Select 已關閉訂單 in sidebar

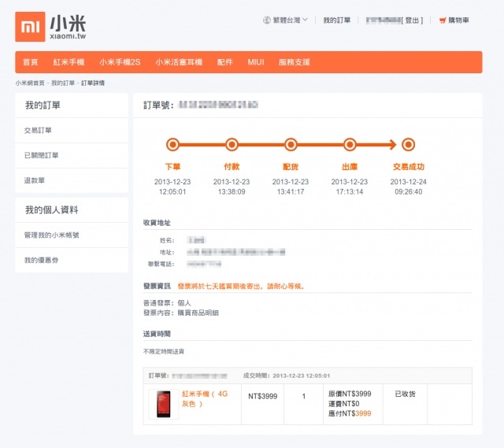pos(72,155)
